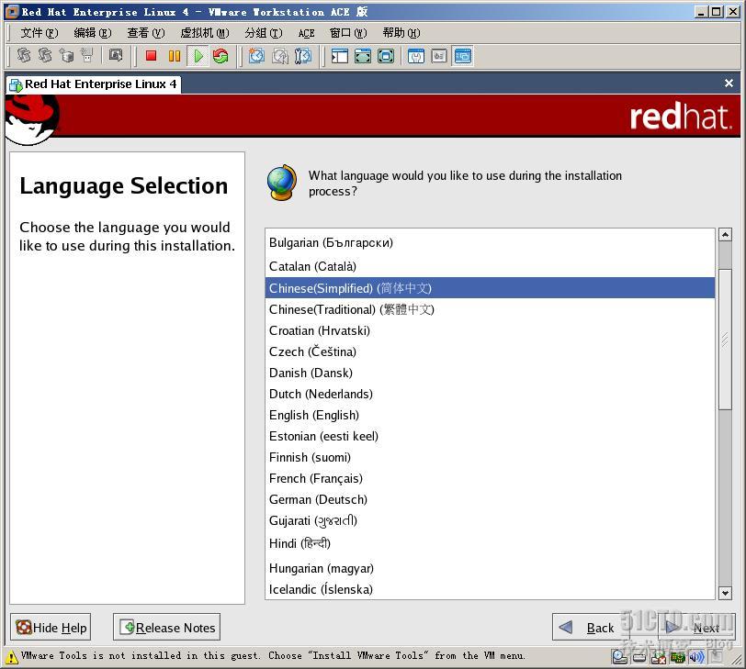Click the language list scroll up arrow

click(725, 235)
